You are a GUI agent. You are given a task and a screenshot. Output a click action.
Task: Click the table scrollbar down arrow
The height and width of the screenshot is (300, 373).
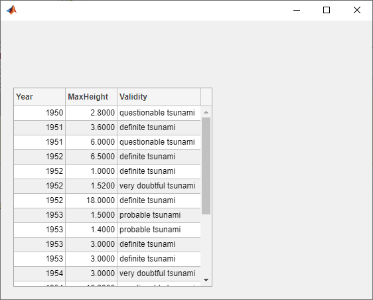click(x=206, y=280)
